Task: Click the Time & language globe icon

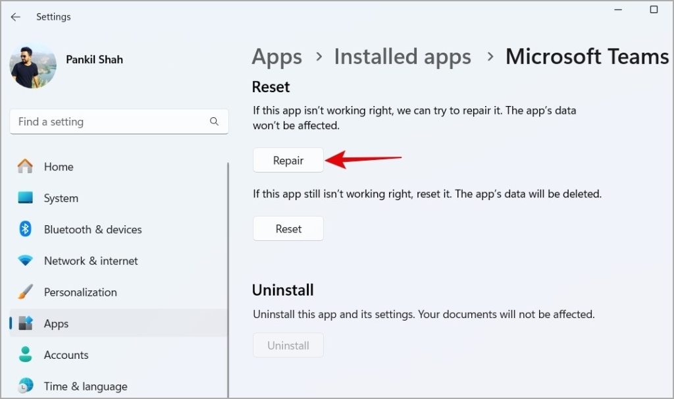Action: point(25,386)
